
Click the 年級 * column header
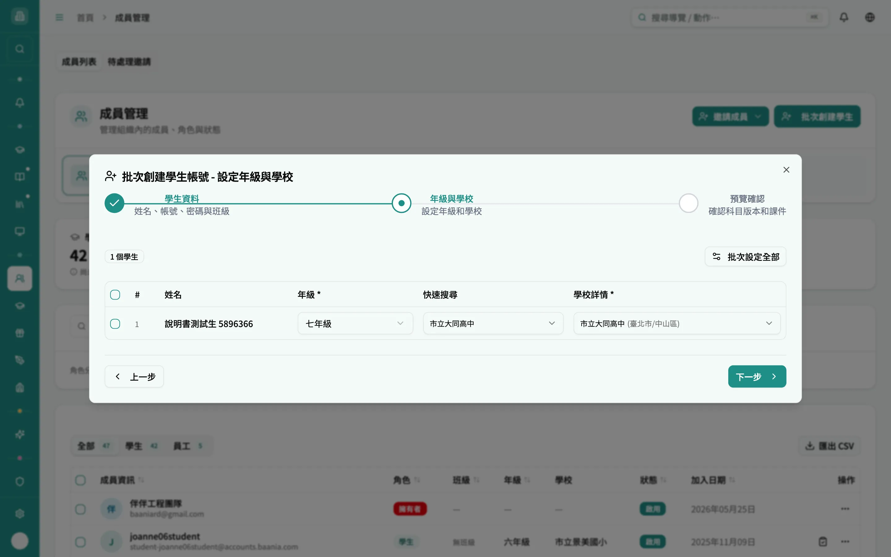click(309, 295)
